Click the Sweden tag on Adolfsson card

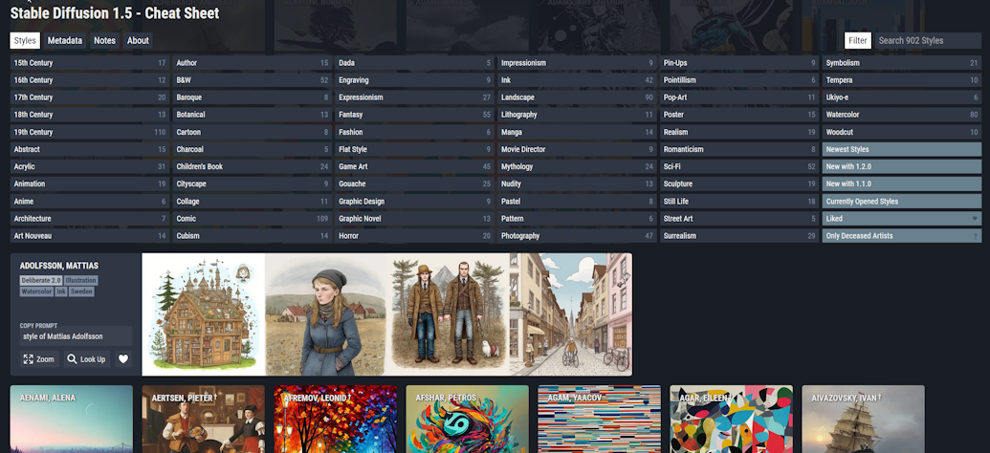pos(81,291)
